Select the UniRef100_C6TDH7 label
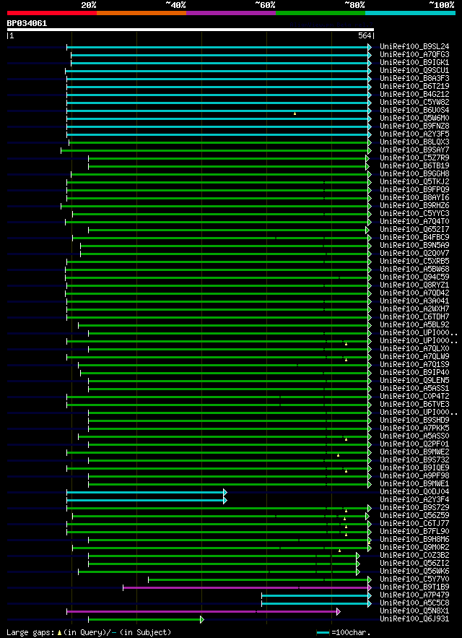This screenshot has width=462, height=638. coord(414,316)
